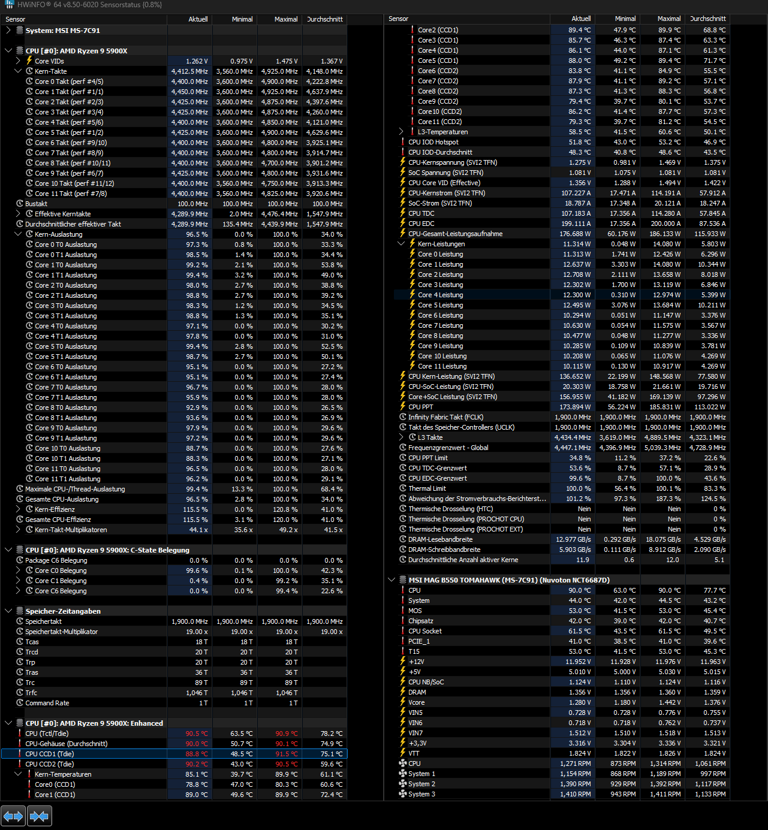768x830 pixels.
Task: Click clock icon beside DRAM-Lesebandbreite
Action: point(403,539)
